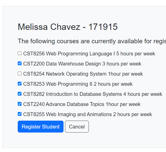Check the CST8256 Web Programming Language I checkbox
Screen dimensions: 166x152
(x=20, y=53)
